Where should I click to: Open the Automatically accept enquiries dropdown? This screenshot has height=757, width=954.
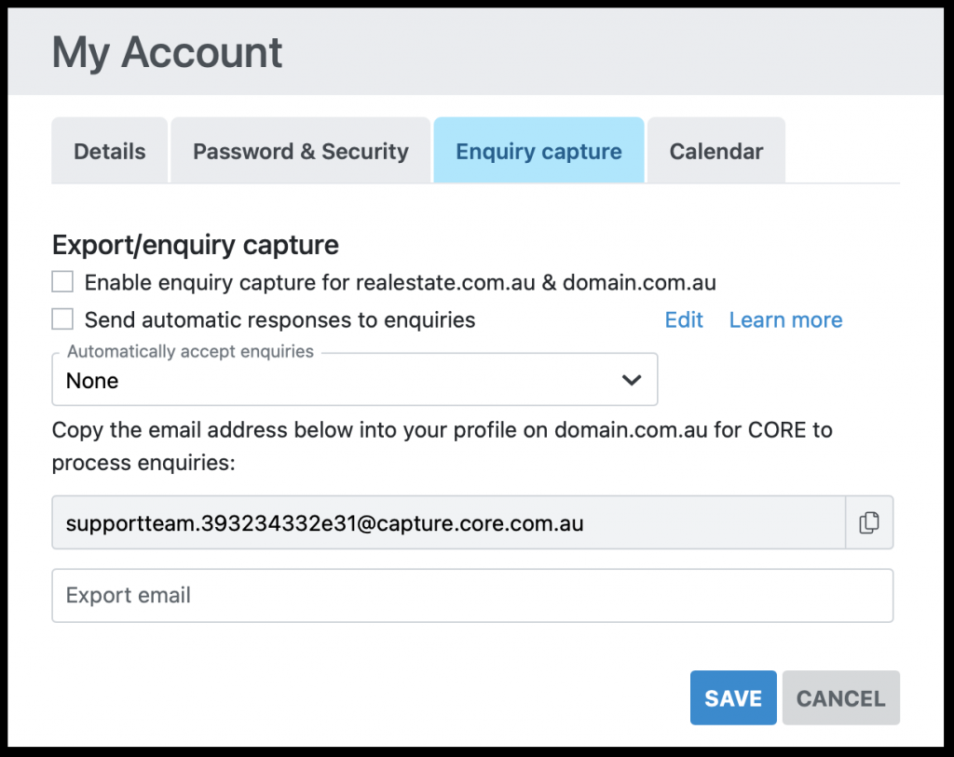(354, 380)
